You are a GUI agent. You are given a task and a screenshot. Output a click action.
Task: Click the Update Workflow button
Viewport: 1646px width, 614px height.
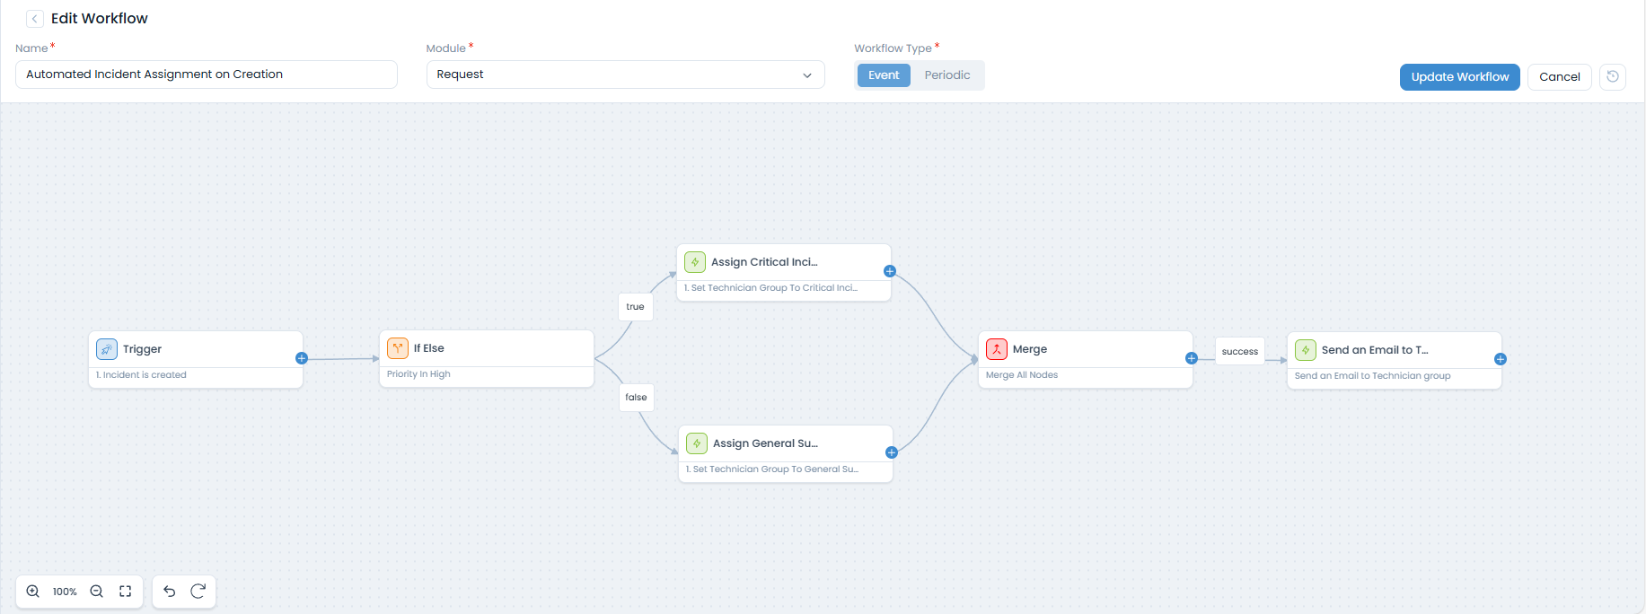pyautogui.click(x=1459, y=77)
